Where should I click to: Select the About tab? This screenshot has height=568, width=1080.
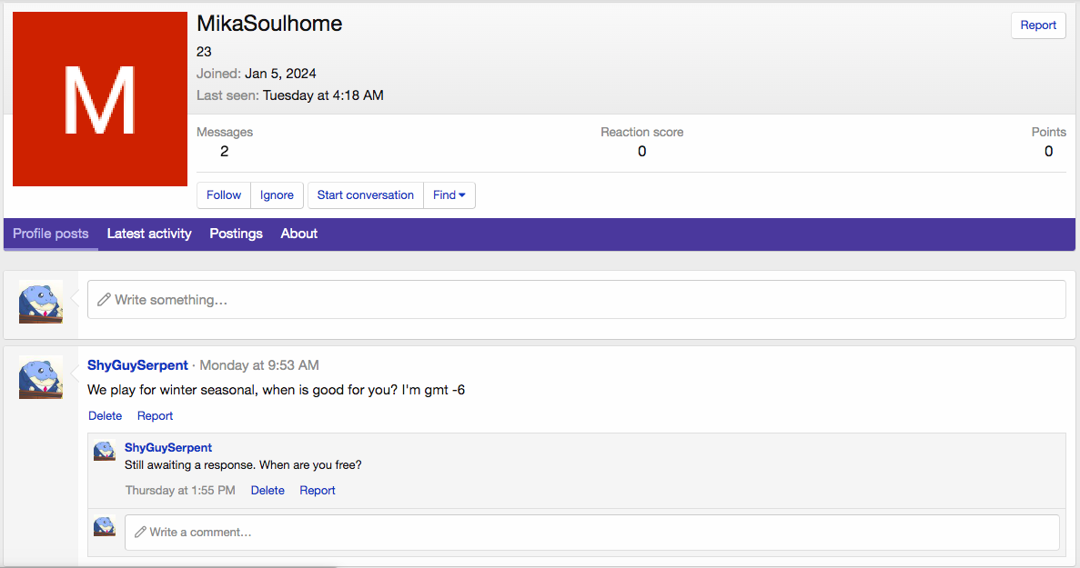pos(298,234)
